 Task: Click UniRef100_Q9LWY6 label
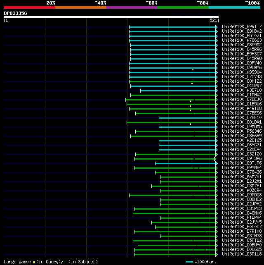tap(242, 68)
